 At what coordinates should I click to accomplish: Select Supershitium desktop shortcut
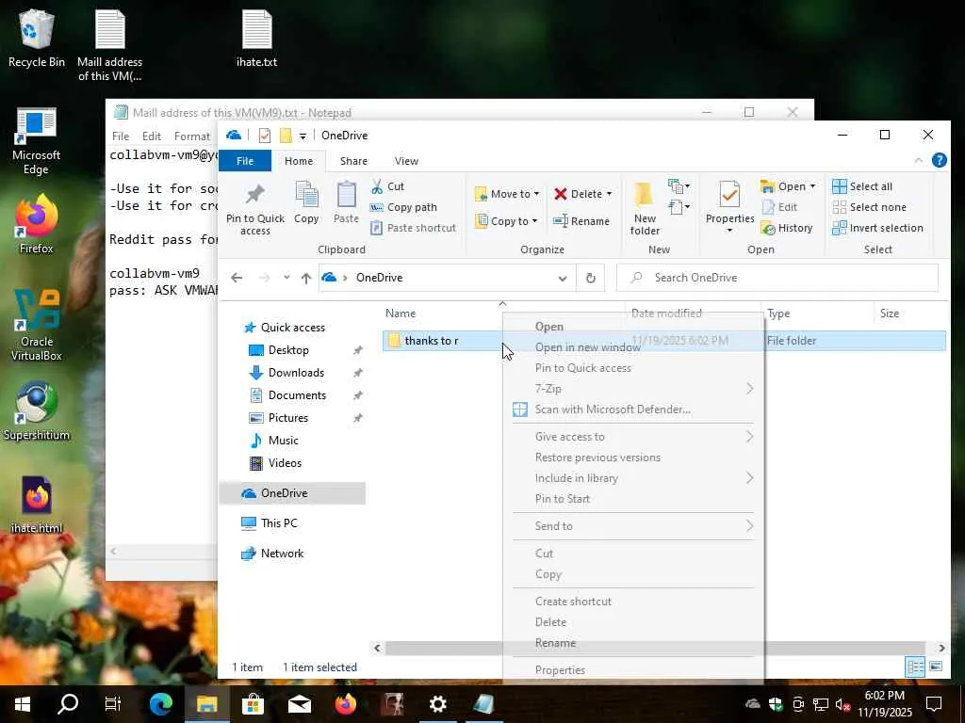[x=37, y=410]
